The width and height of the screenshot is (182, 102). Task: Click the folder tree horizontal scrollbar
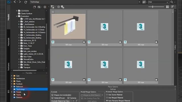tap(25, 70)
